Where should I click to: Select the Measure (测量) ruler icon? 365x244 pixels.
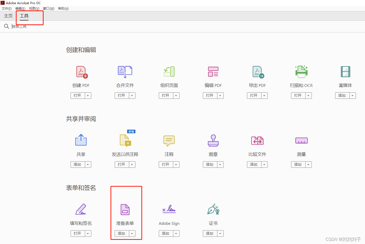click(301, 141)
